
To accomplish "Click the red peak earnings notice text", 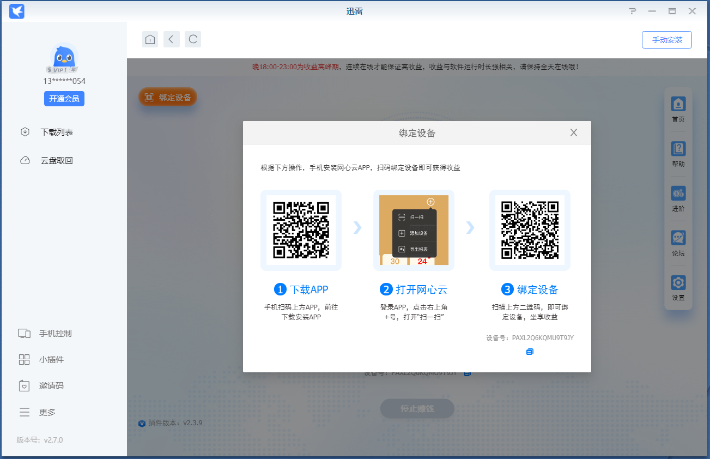I will (x=295, y=67).
